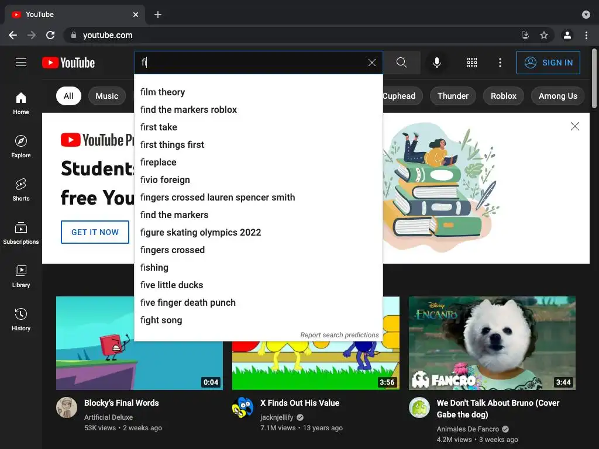Image resolution: width=599 pixels, height=449 pixels.
Task: Choose suggestion "first things first"
Action: [x=259, y=145]
